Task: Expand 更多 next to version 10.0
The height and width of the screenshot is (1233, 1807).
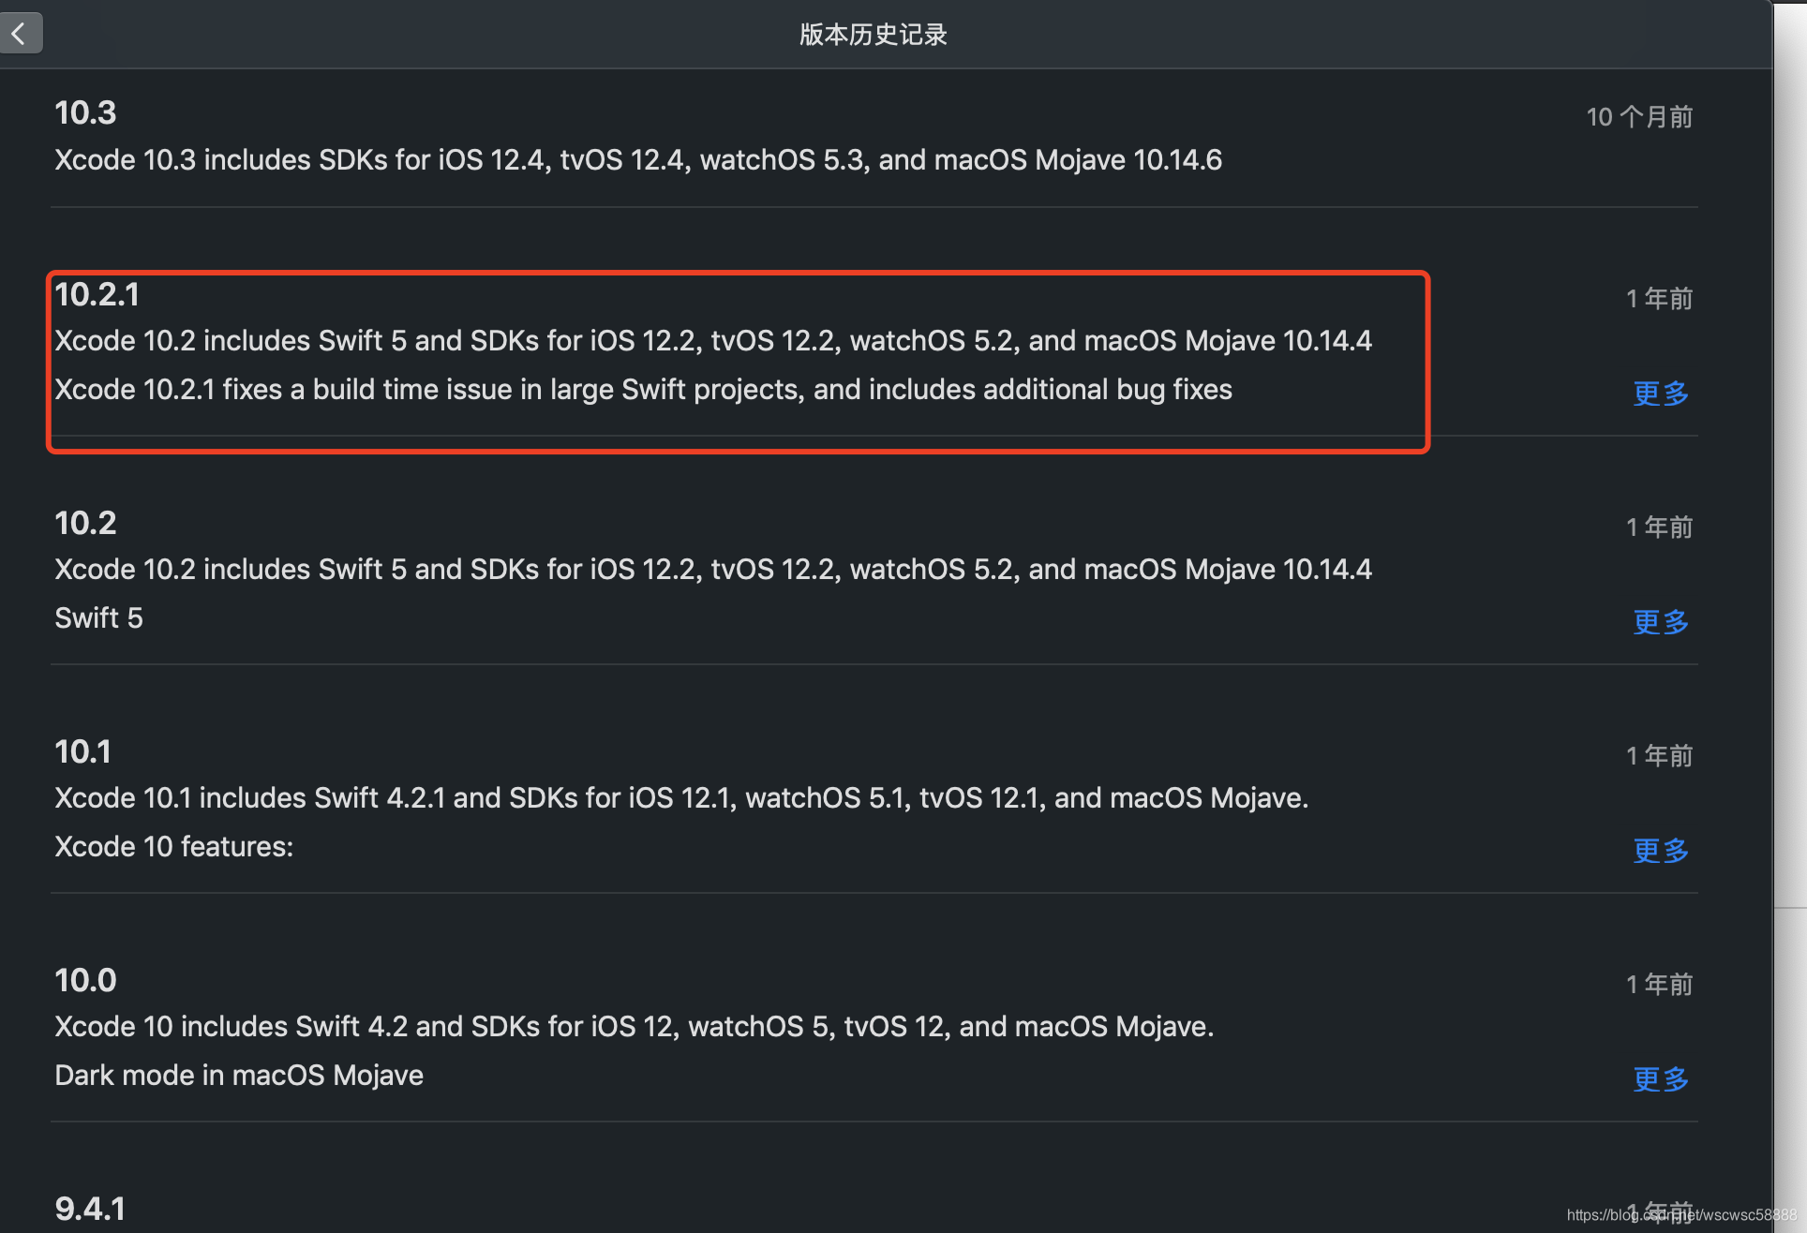Action: (x=1660, y=1079)
